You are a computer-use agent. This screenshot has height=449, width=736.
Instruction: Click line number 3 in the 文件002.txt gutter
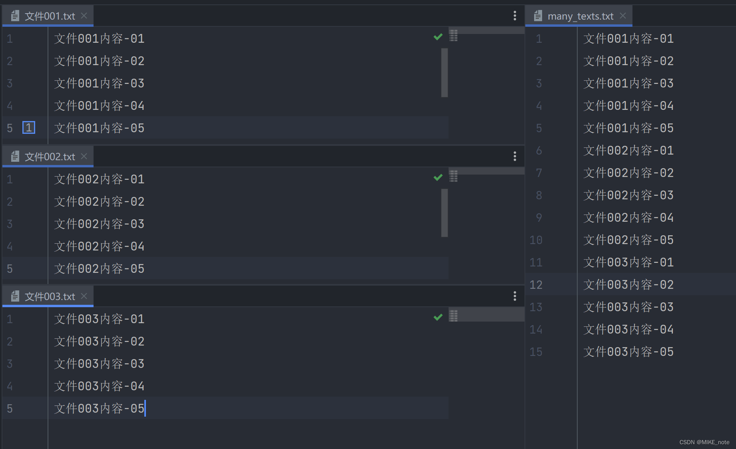[x=10, y=224]
